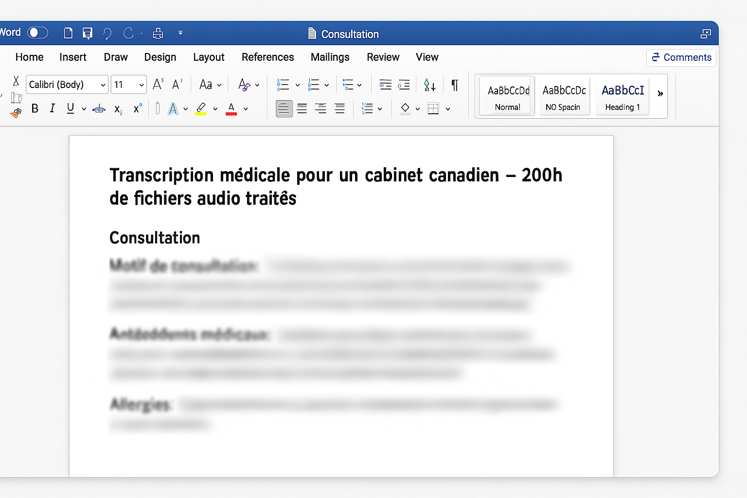Toggle the AutoSave switch in the title bar
Viewport: 747px width, 498px height.
[38, 33]
